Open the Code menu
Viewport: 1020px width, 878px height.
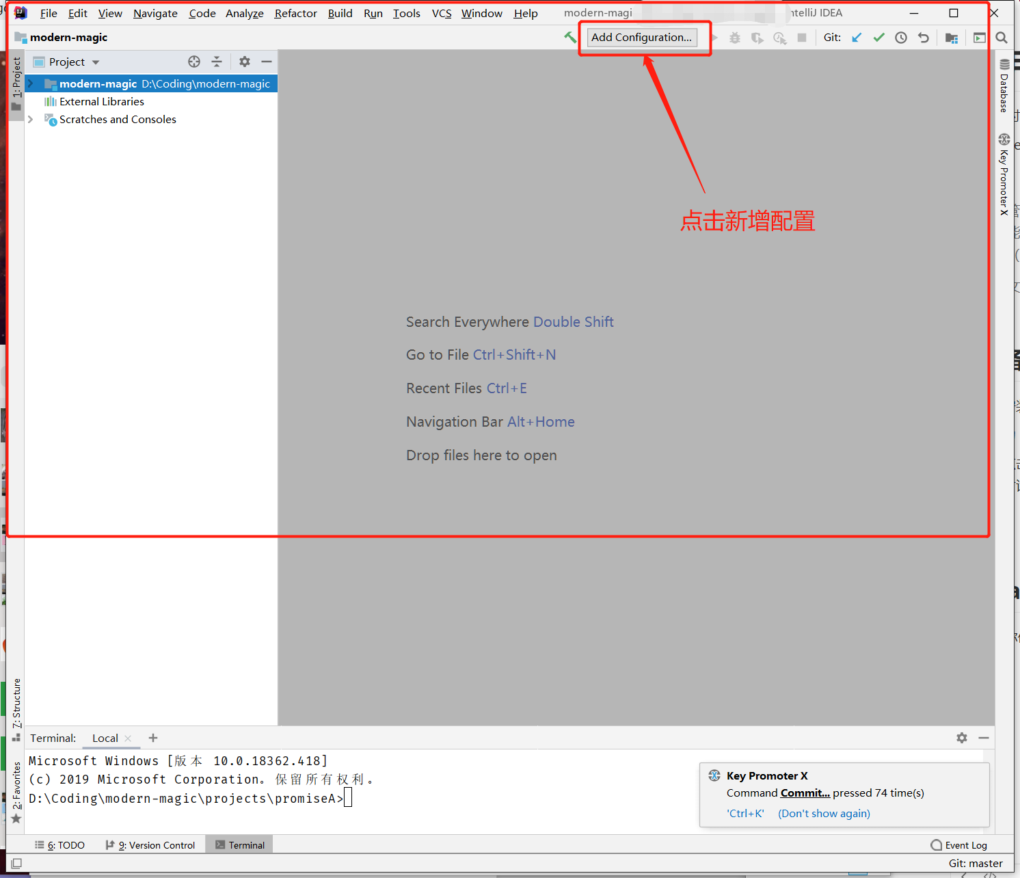pos(202,13)
